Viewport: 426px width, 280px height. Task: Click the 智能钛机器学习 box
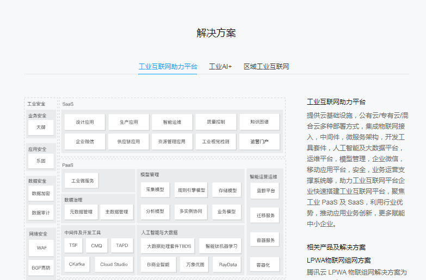click(x=220, y=246)
